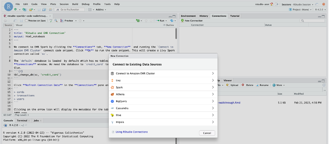The width and height of the screenshot is (329, 144).
Task: Click the Hive bee icon
Action: click(x=112, y=115)
